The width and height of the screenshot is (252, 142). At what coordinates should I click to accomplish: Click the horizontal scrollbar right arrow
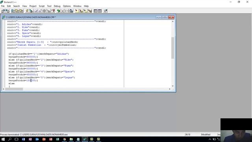pyautogui.click(x=170, y=89)
